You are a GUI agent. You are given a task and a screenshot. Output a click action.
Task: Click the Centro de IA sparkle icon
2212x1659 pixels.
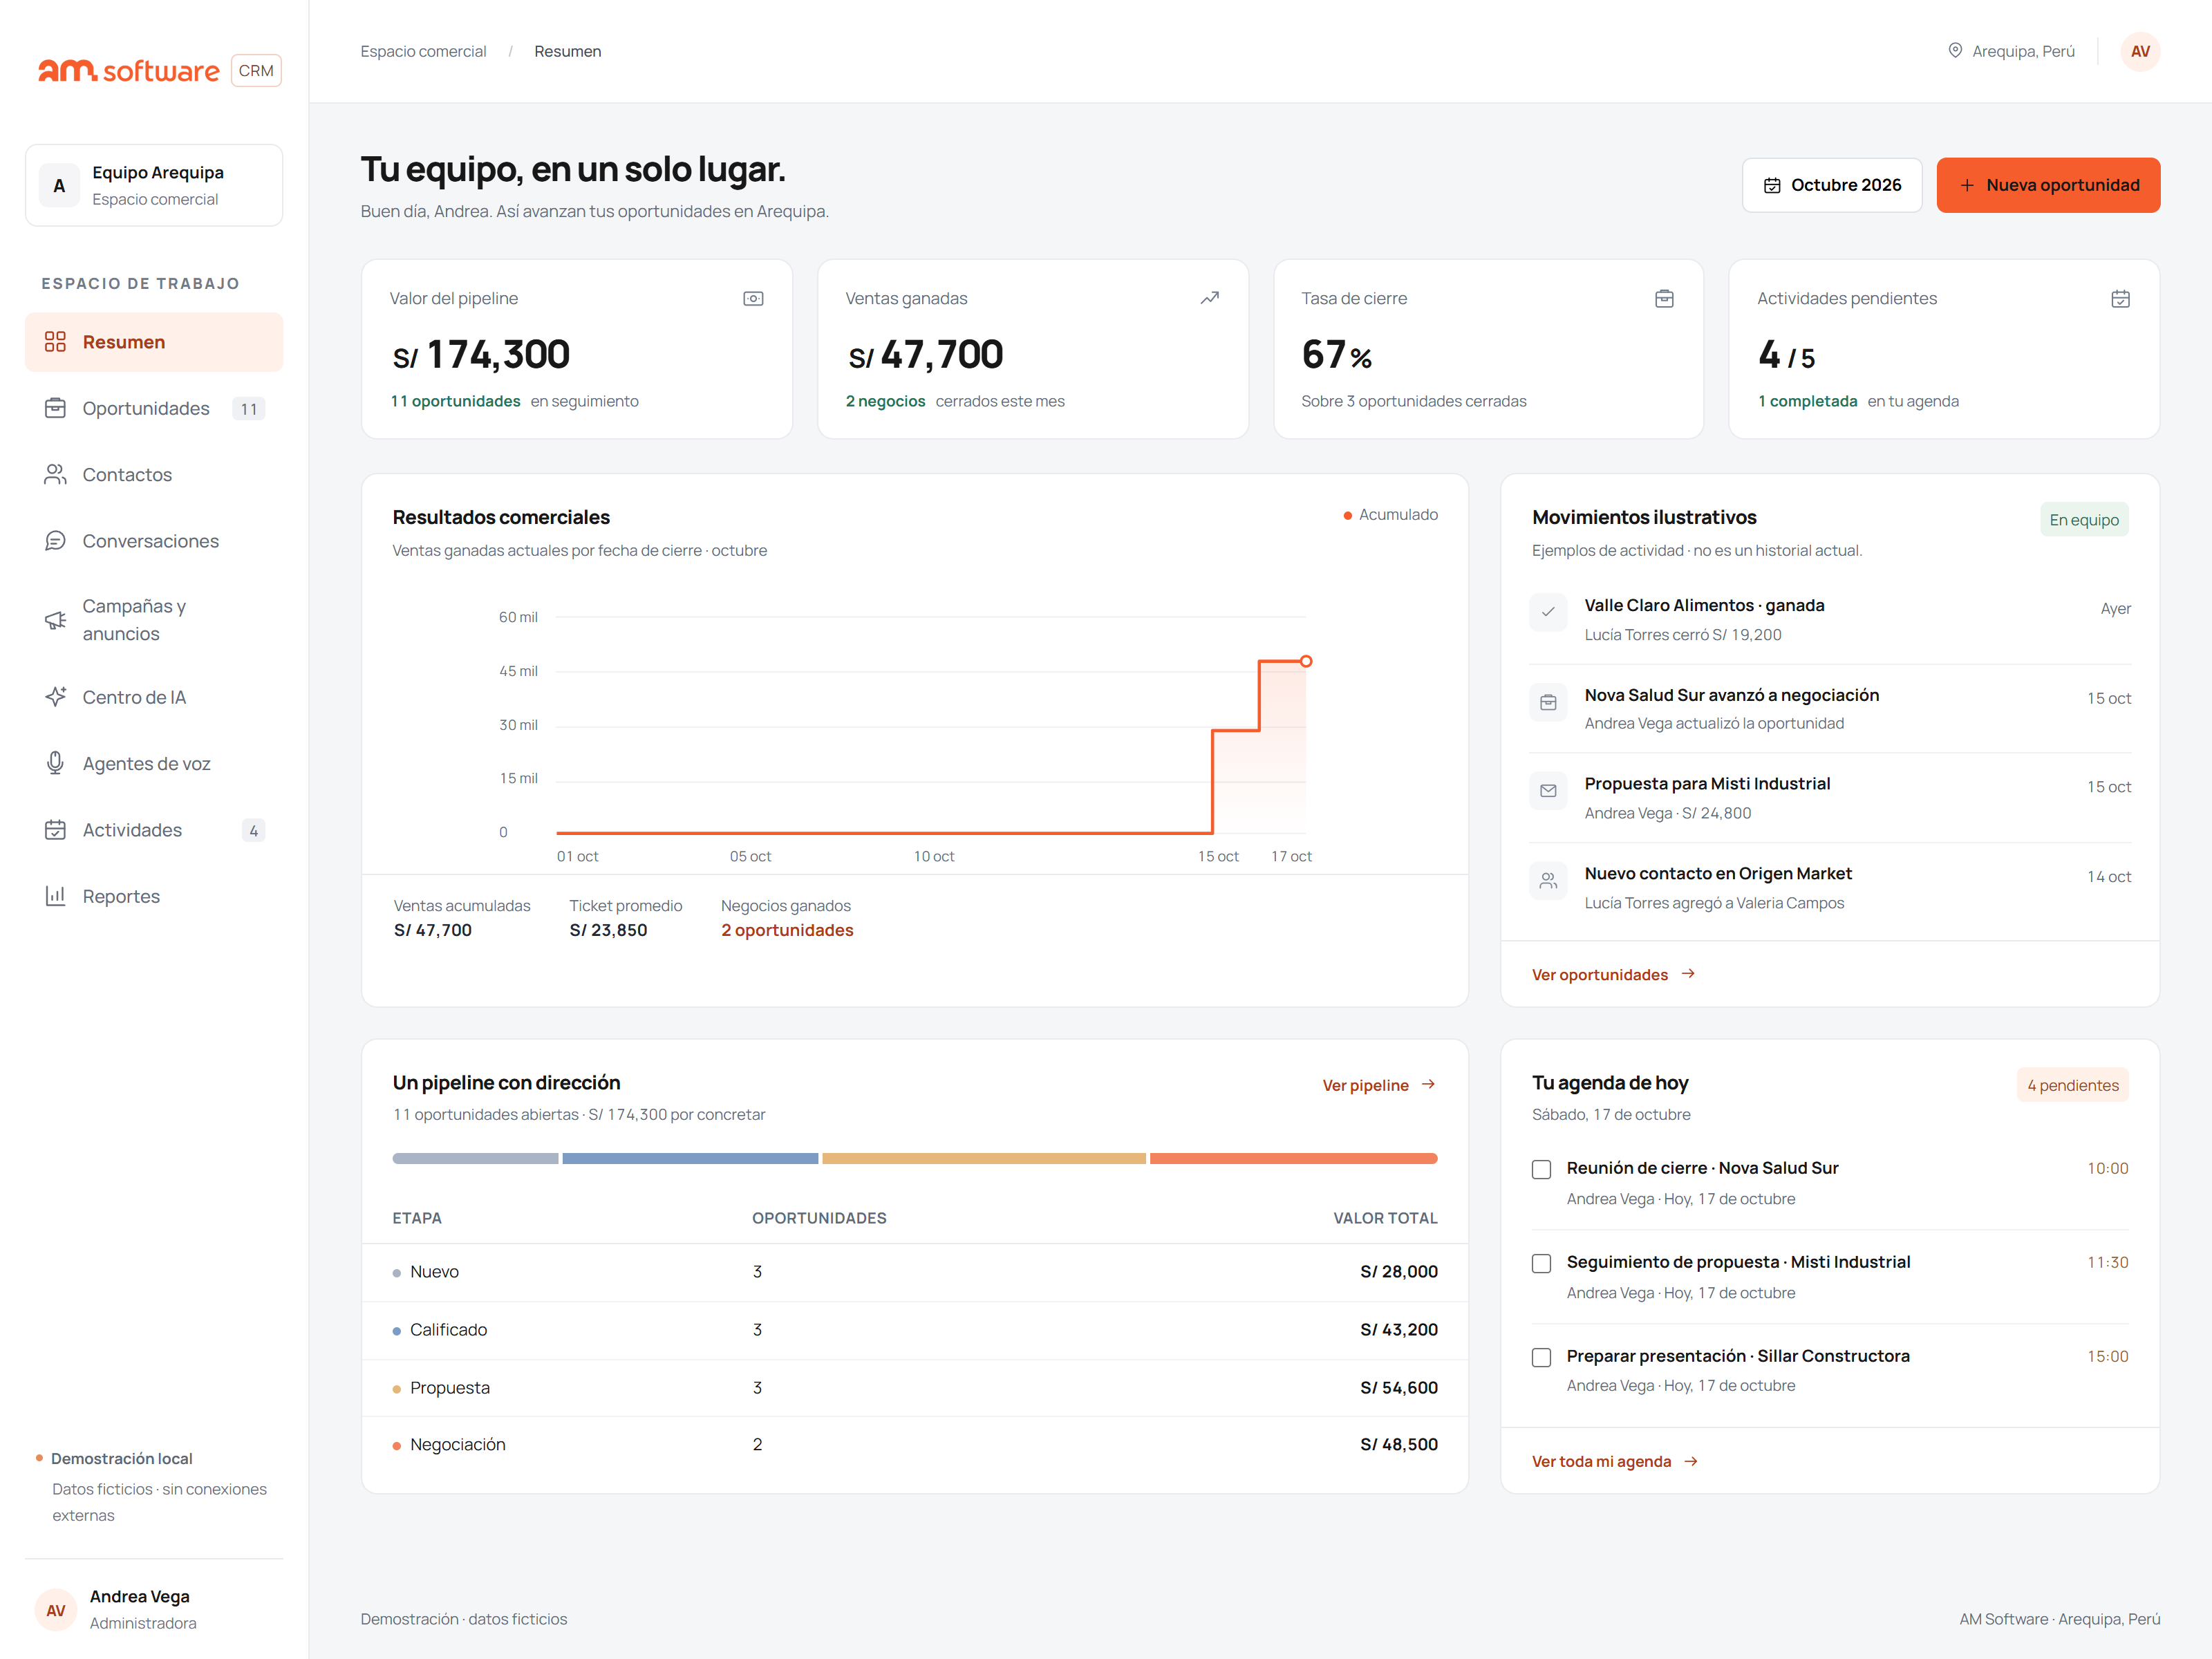pyautogui.click(x=55, y=697)
